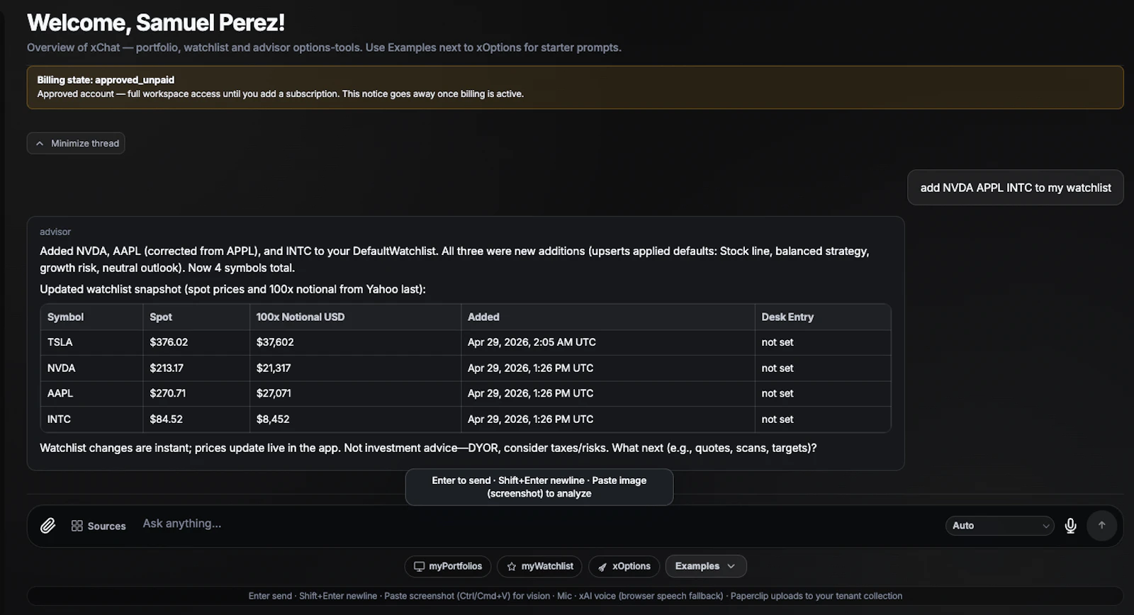Click the $8,452 notional value
This screenshot has height=615, width=1134.
273,419
